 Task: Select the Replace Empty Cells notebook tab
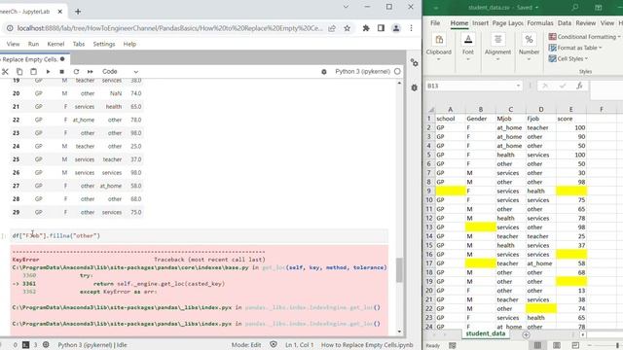pos(34,59)
